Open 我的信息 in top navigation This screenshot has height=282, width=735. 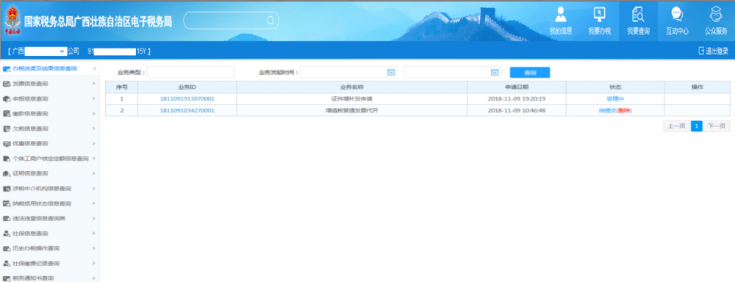coord(561,21)
